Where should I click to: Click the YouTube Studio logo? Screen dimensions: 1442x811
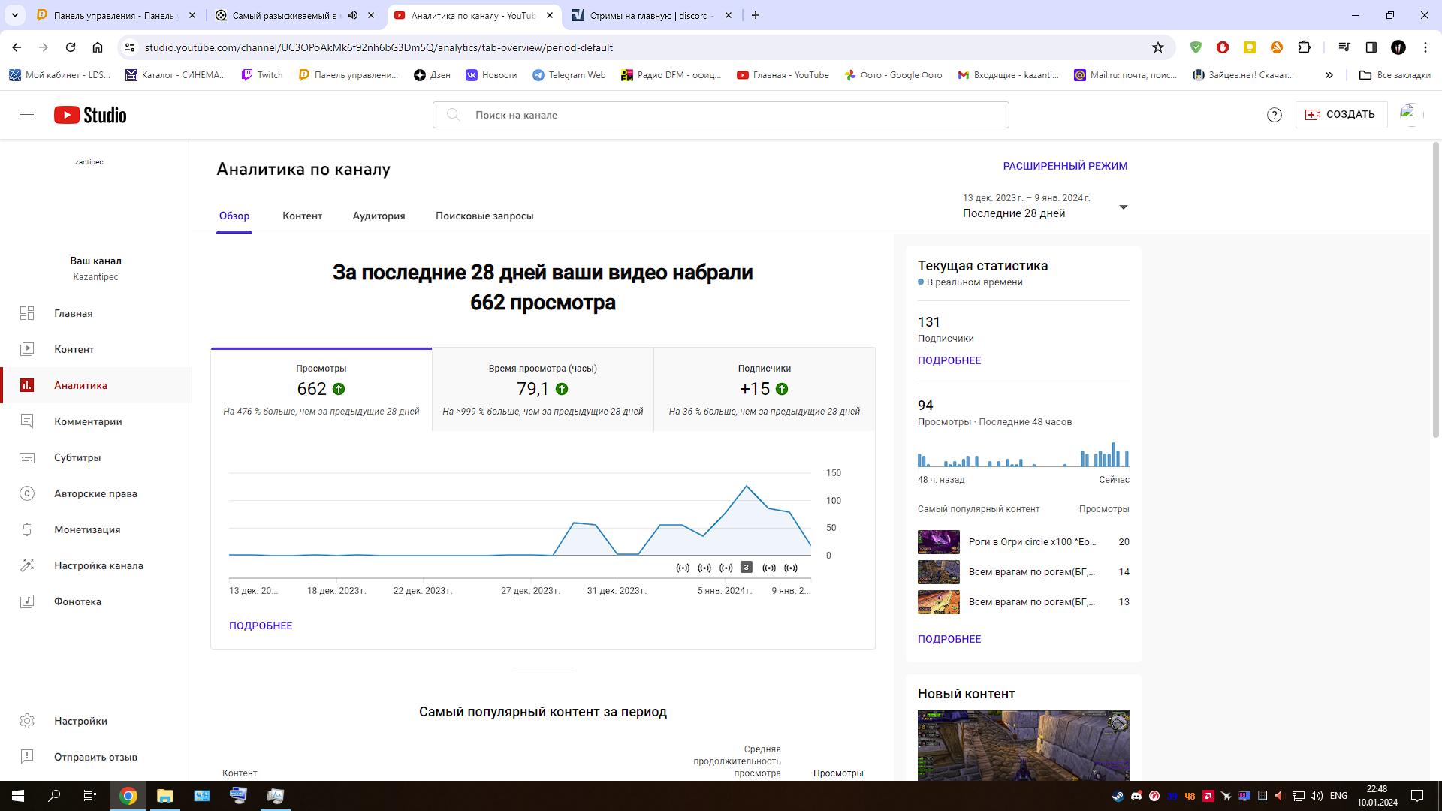tap(90, 115)
